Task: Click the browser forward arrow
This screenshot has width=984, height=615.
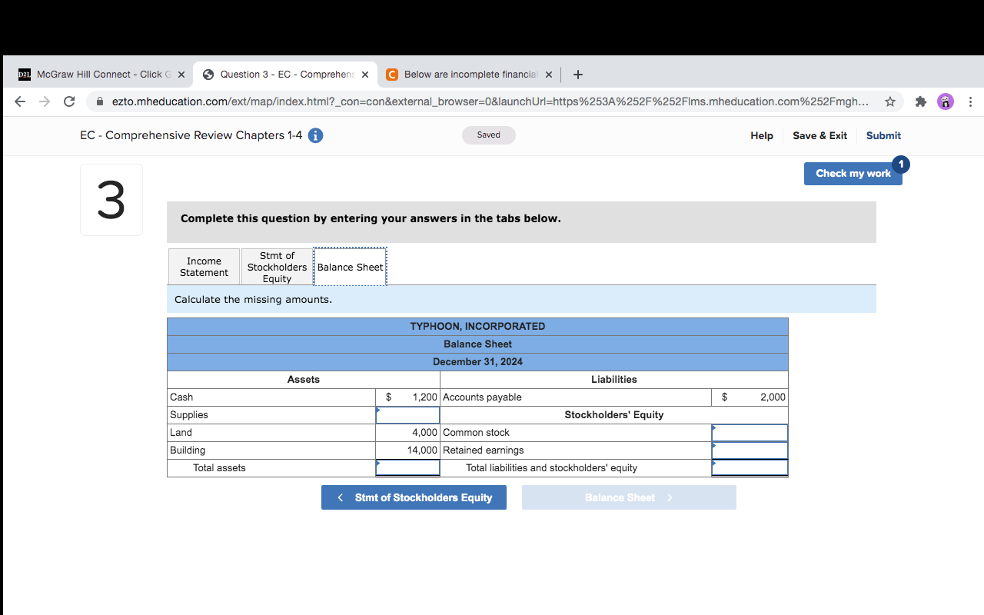Action: (x=45, y=101)
